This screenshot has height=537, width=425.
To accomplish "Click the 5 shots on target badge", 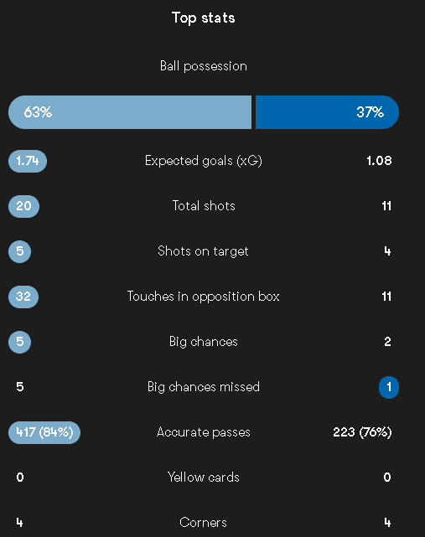I will [x=19, y=251].
